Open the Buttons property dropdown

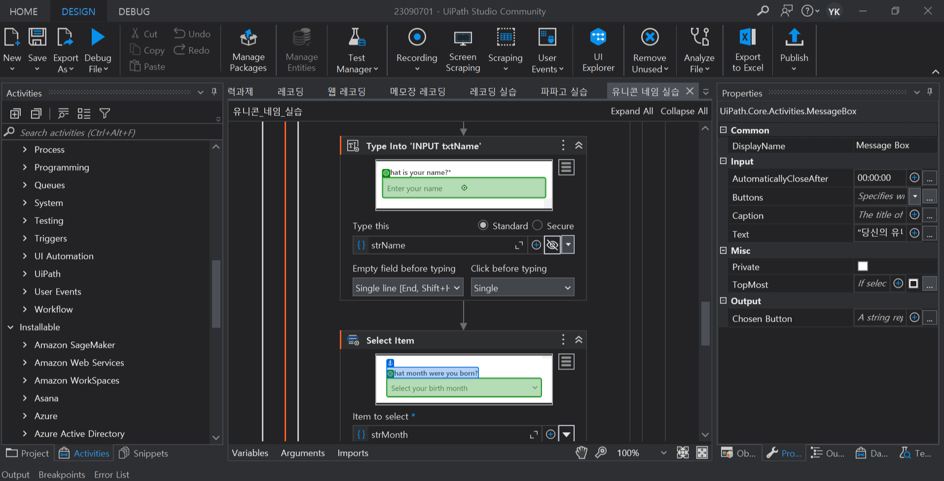click(x=915, y=196)
